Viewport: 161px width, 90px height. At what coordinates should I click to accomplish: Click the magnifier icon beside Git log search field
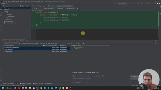tap(20, 43)
